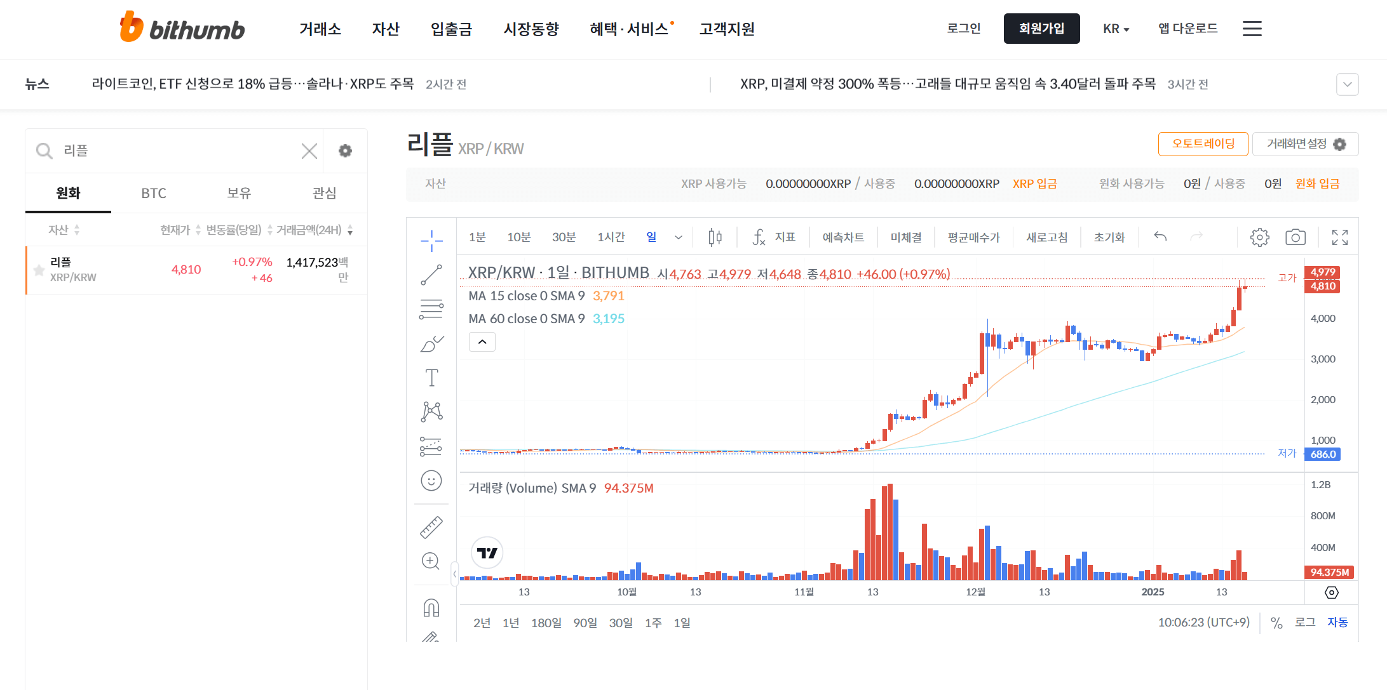Click the 회원가입 button
1387x690 pixels.
pyautogui.click(x=1041, y=29)
